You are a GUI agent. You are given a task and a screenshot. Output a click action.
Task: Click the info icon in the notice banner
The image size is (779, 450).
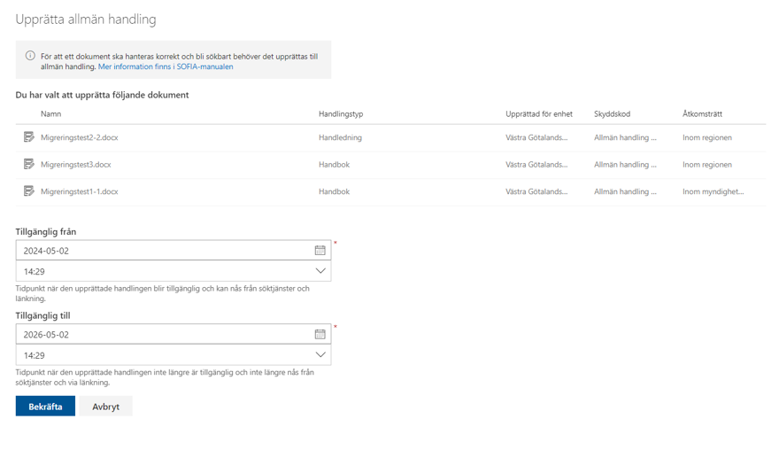point(30,56)
